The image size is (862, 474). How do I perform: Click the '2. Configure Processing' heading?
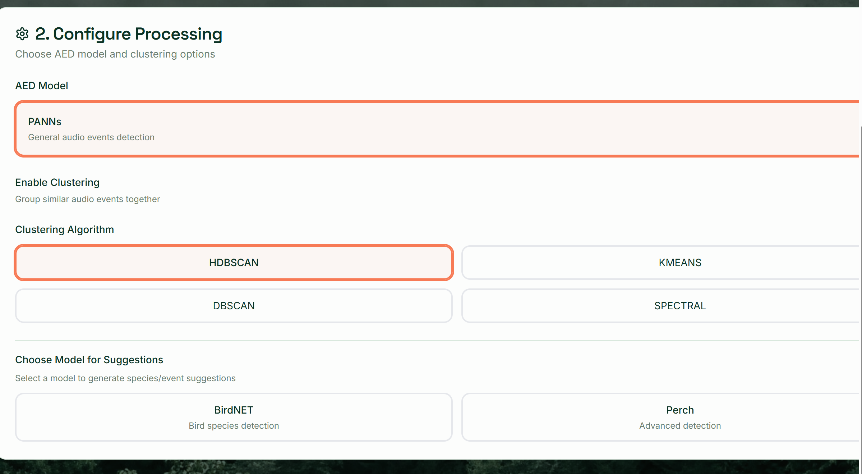click(128, 34)
